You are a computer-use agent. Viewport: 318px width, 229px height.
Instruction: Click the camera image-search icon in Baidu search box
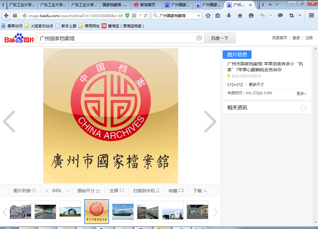(199, 38)
